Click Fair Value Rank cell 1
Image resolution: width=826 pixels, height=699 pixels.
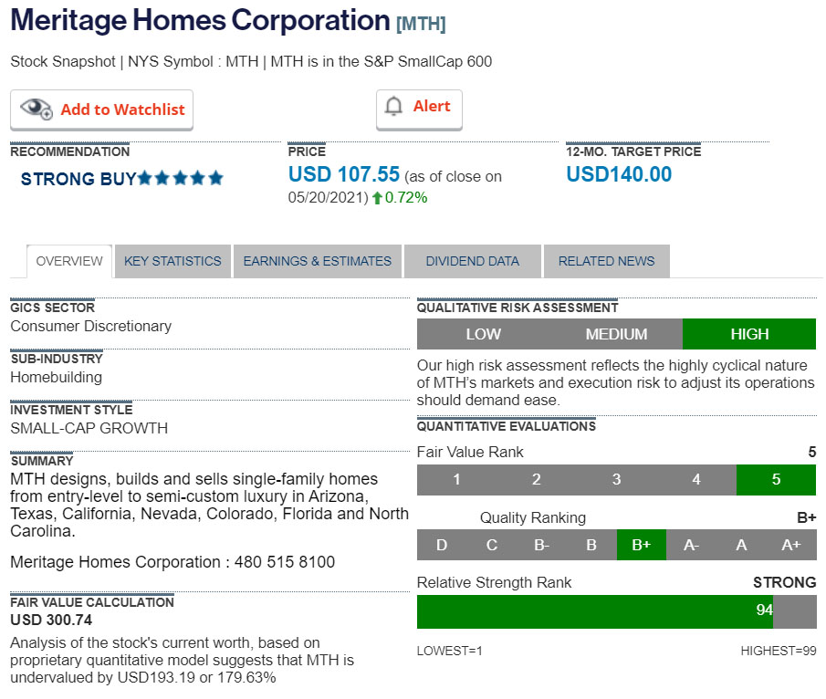(456, 480)
